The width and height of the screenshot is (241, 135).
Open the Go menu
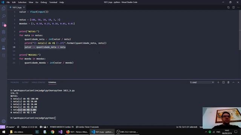point(37,2)
